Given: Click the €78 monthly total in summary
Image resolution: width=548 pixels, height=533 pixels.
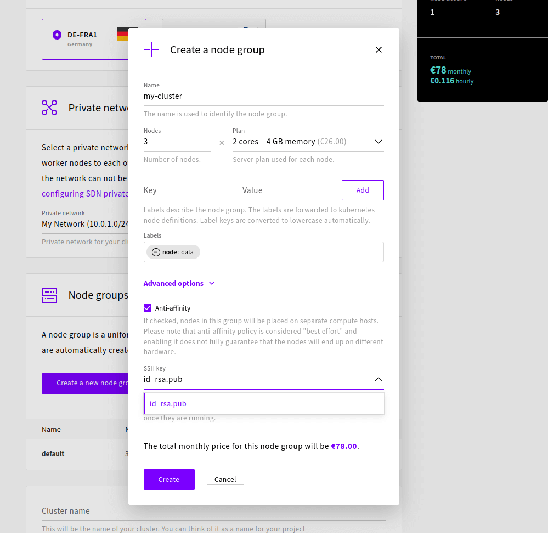Looking at the screenshot, I should click(x=450, y=71).
